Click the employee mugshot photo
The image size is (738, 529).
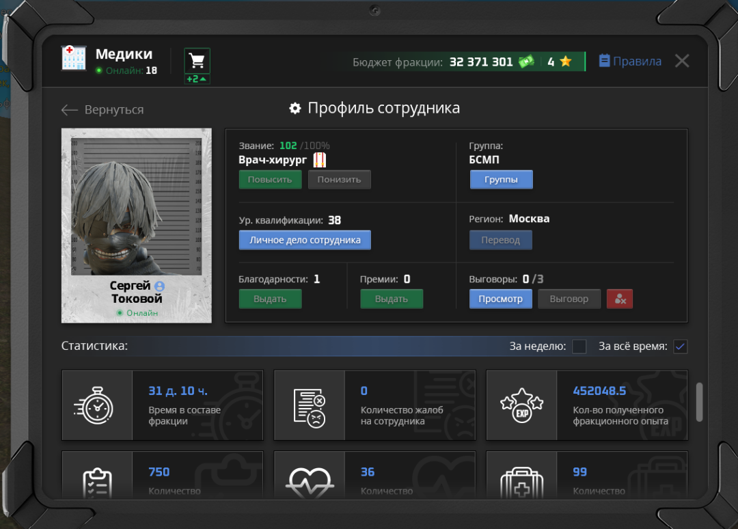click(137, 206)
